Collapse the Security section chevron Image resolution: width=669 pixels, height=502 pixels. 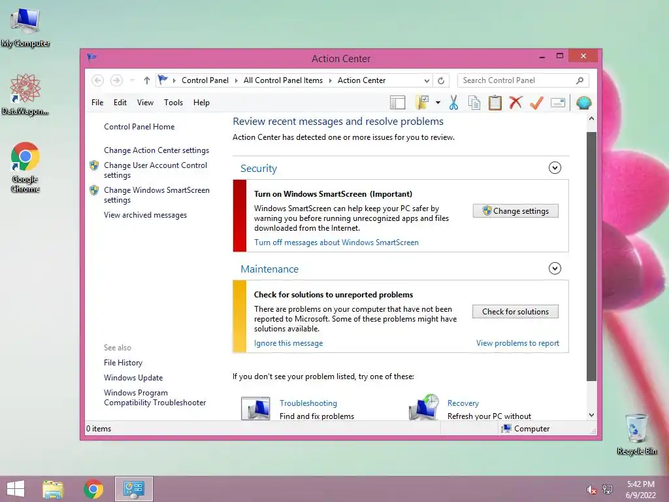[555, 168]
